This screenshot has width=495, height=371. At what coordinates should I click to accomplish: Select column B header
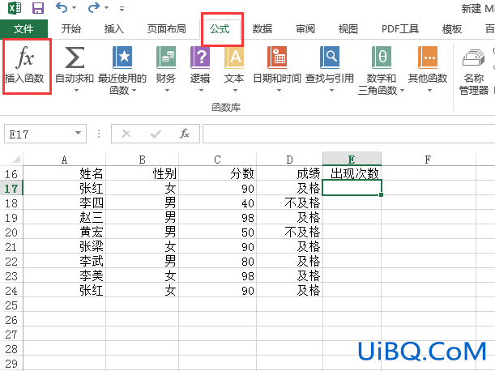pos(143,160)
